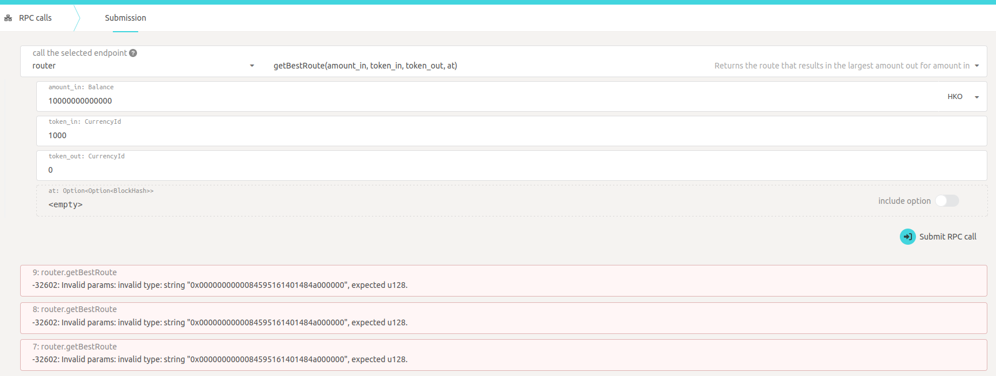Edit the token_out CurrencyId field
The image size is (996, 376).
pyautogui.click(x=512, y=165)
